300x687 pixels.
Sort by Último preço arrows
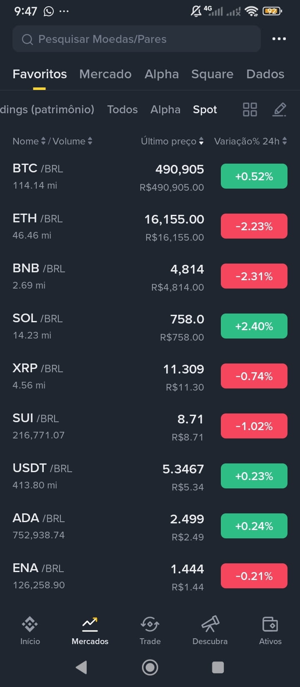pyautogui.click(x=201, y=141)
